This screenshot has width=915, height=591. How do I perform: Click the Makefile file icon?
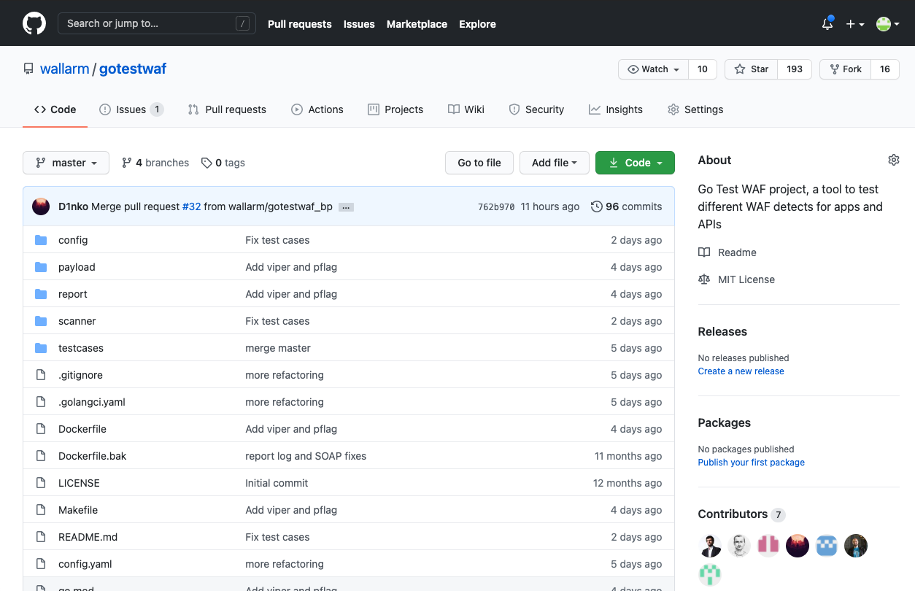[x=41, y=510]
